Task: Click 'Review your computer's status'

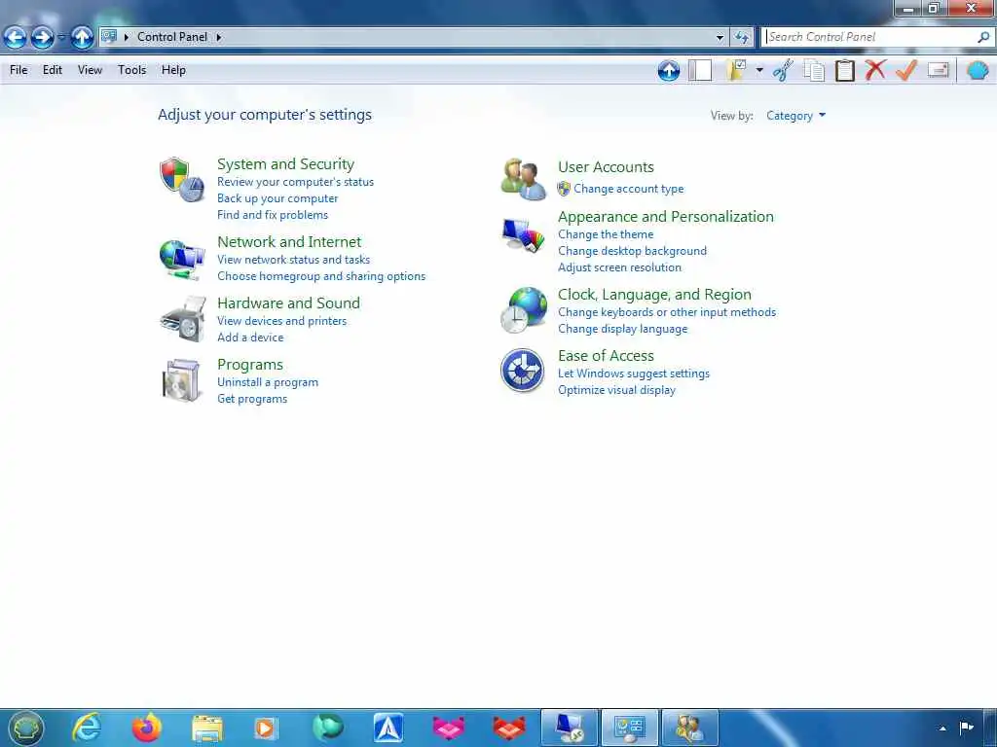Action: [x=295, y=182]
